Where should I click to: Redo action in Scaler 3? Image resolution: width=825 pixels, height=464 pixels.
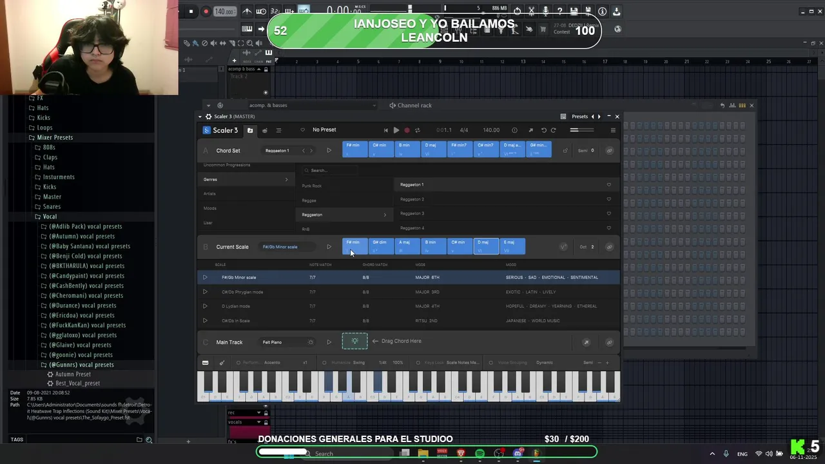point(553,130)
